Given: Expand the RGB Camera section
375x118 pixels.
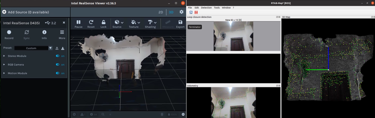Looking at the screenshot, I should point(4,65).
